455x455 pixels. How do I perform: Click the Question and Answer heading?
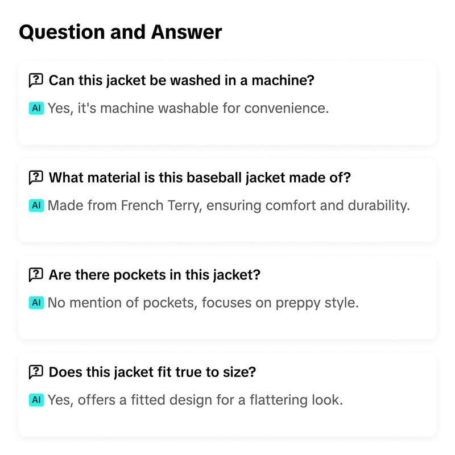[x=121, y=32]
